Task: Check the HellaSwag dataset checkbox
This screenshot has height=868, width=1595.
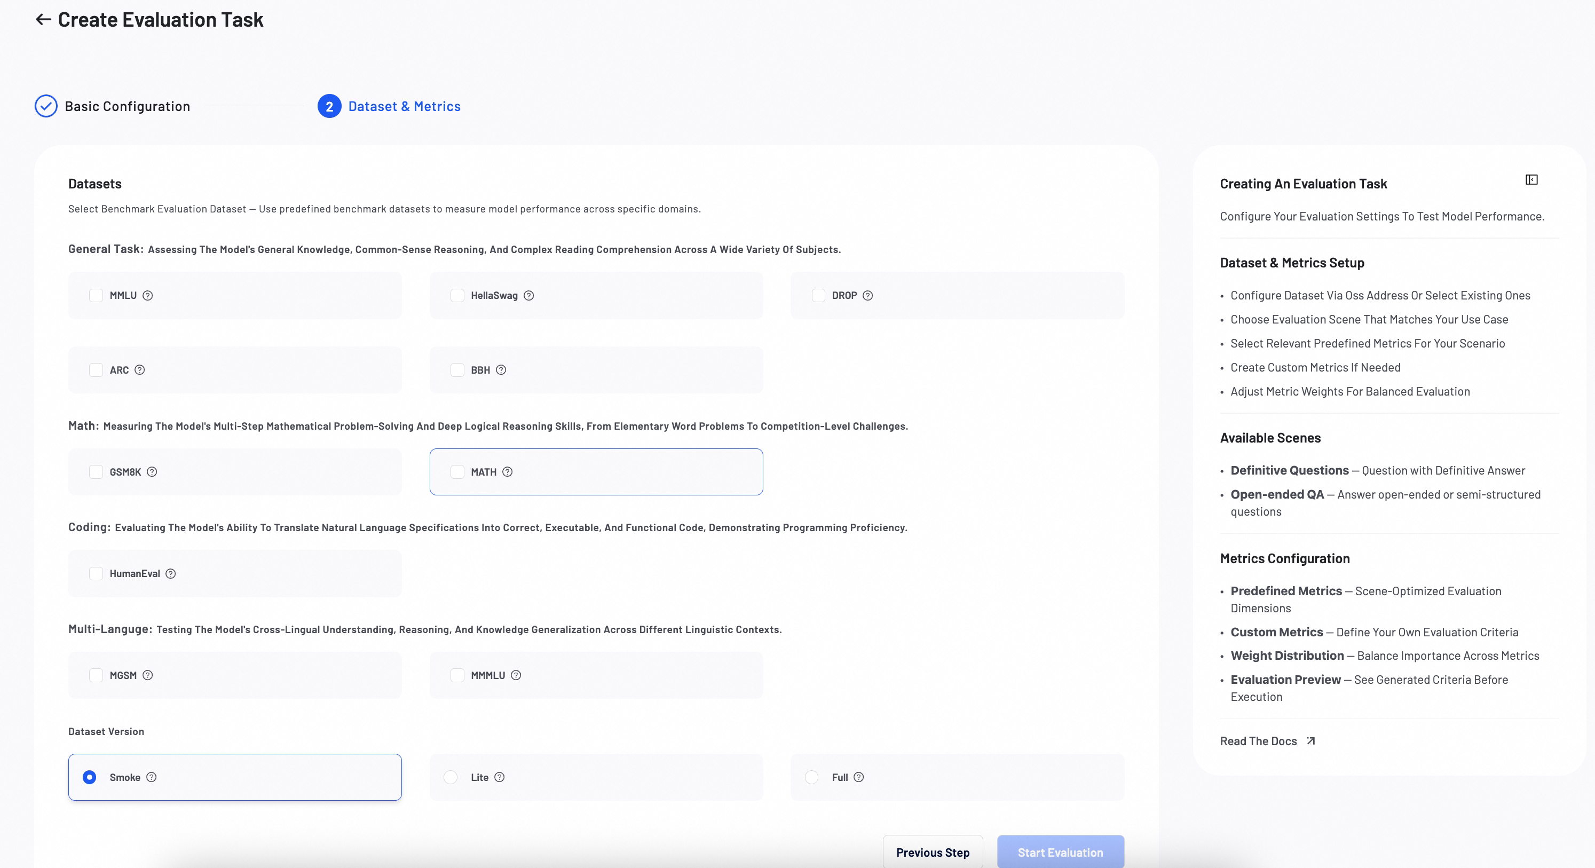Action: (457, 295)
